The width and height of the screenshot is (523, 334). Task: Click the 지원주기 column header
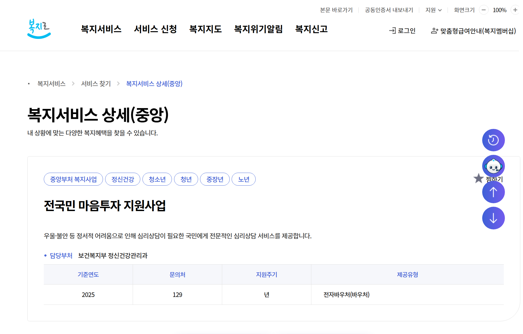(267, 275)
